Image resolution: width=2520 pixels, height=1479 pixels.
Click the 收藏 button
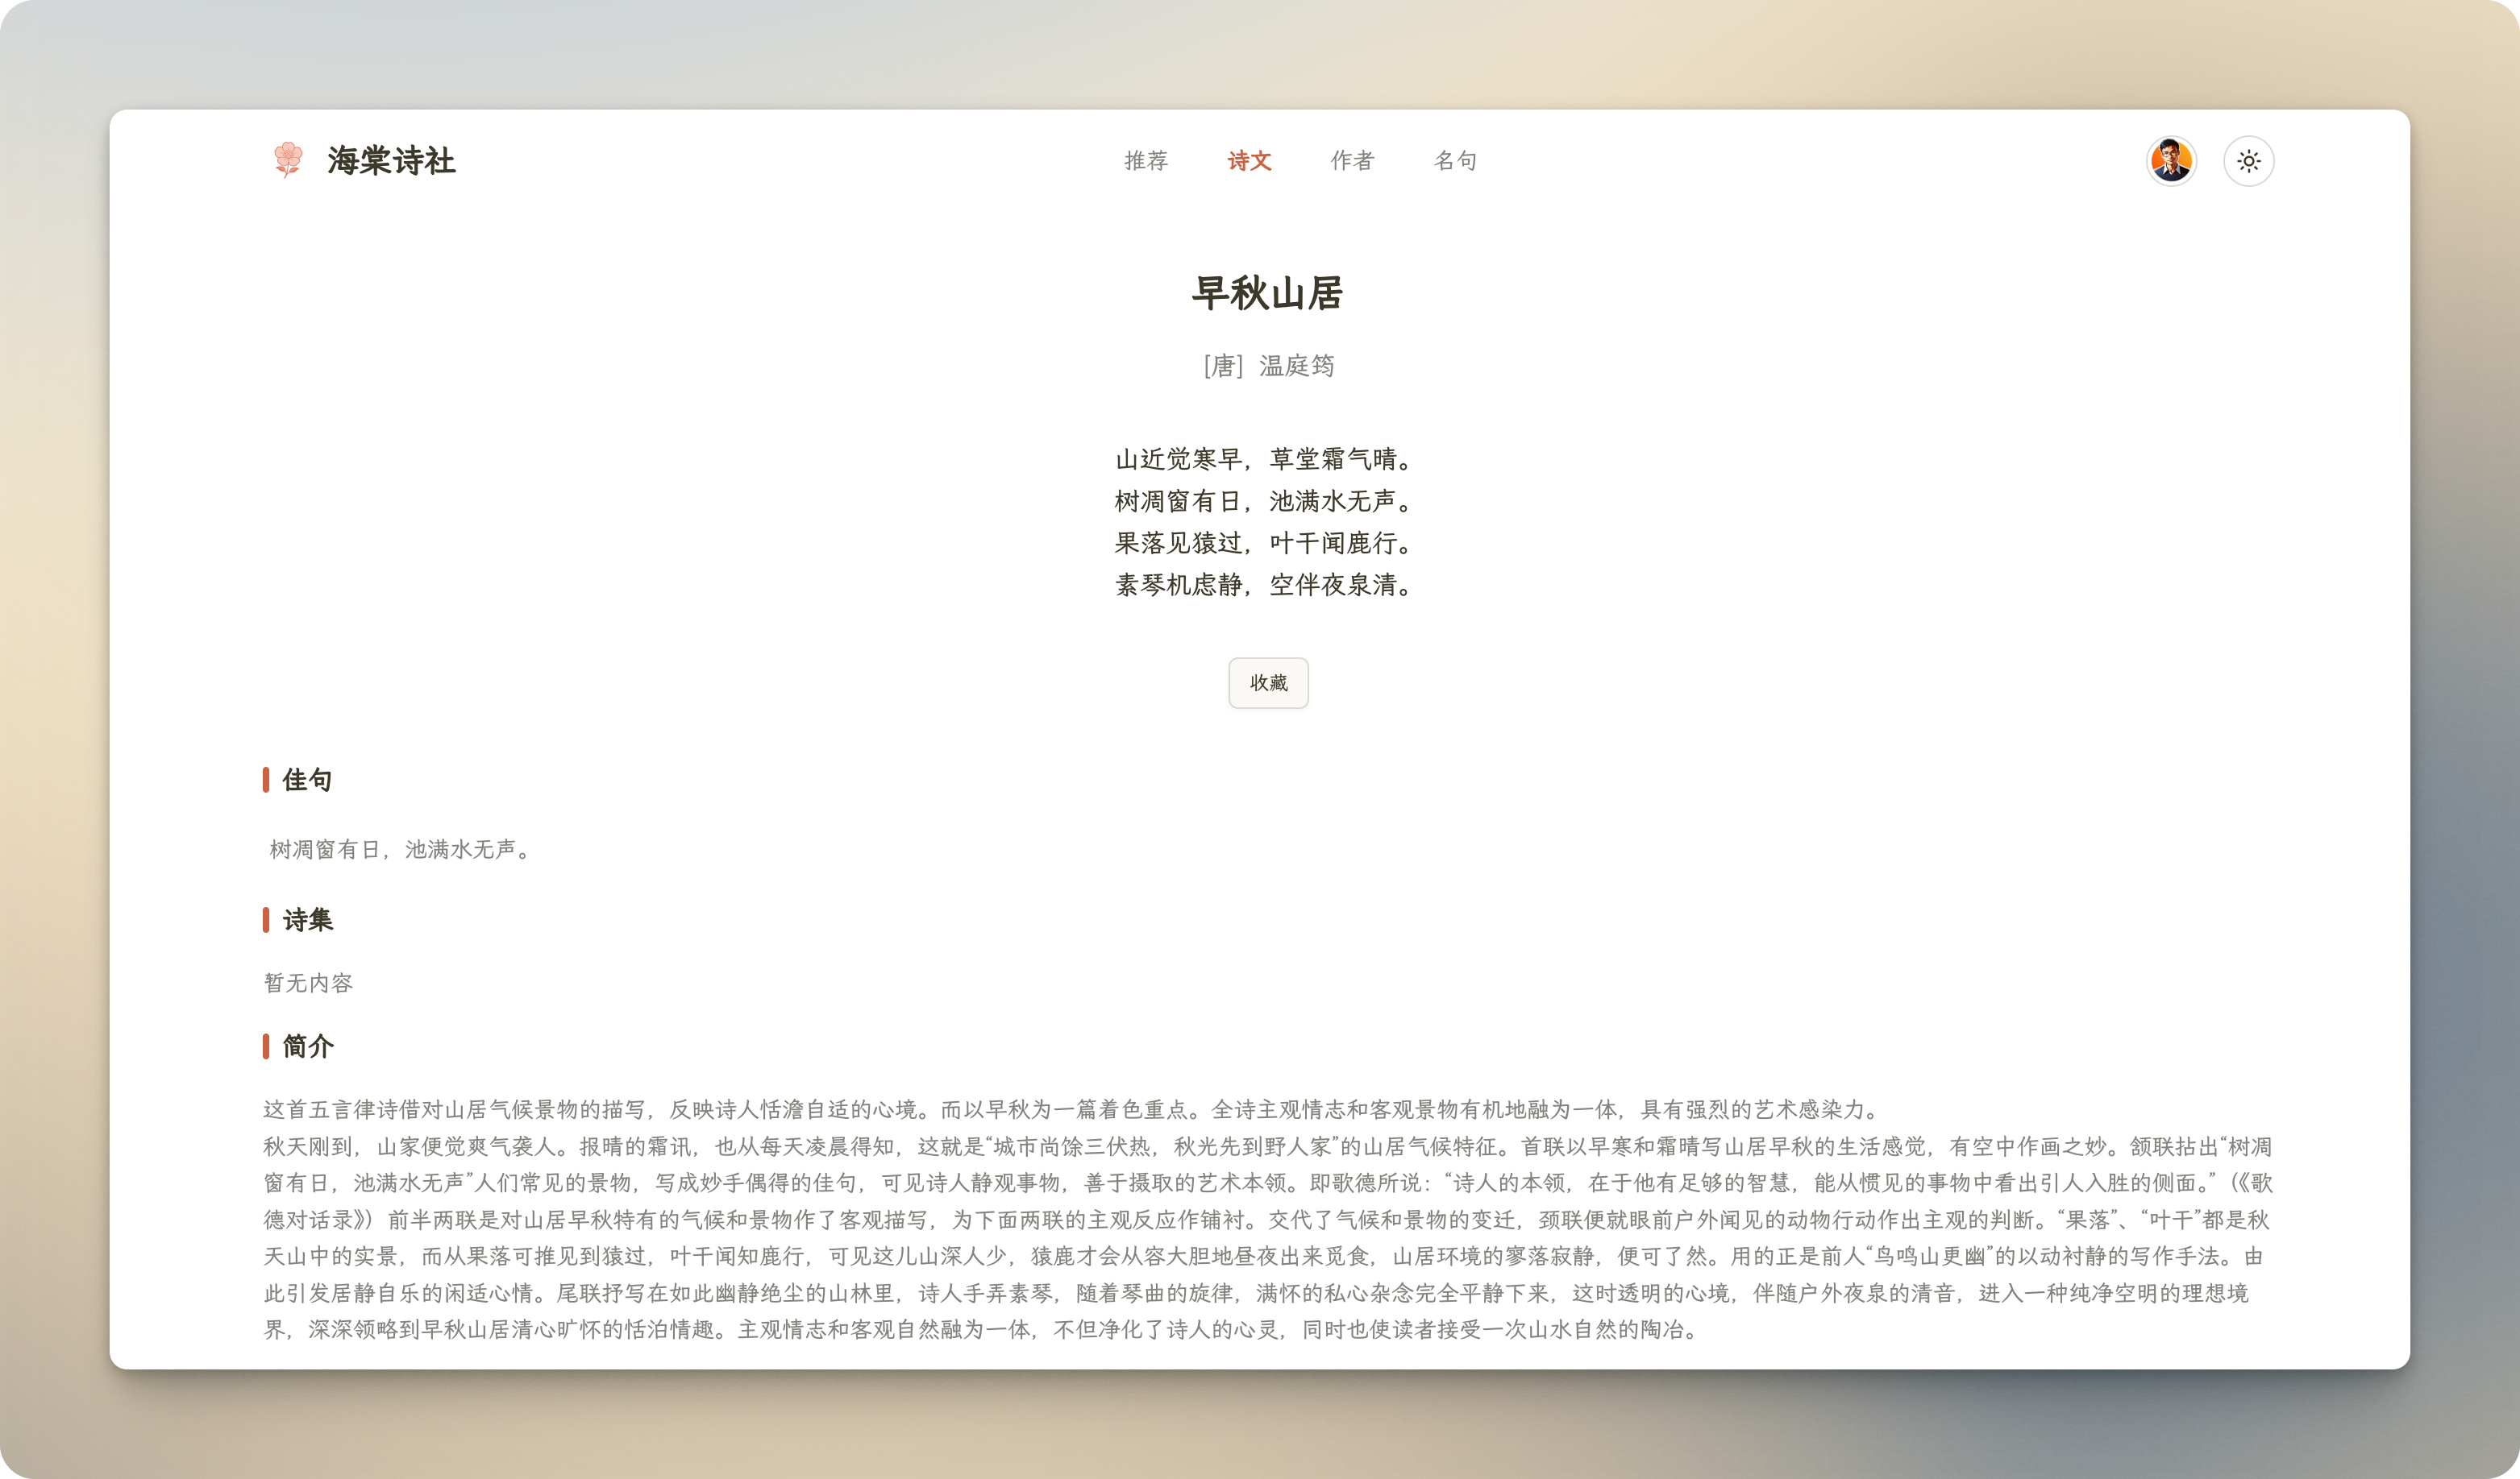click(1268, 682)
